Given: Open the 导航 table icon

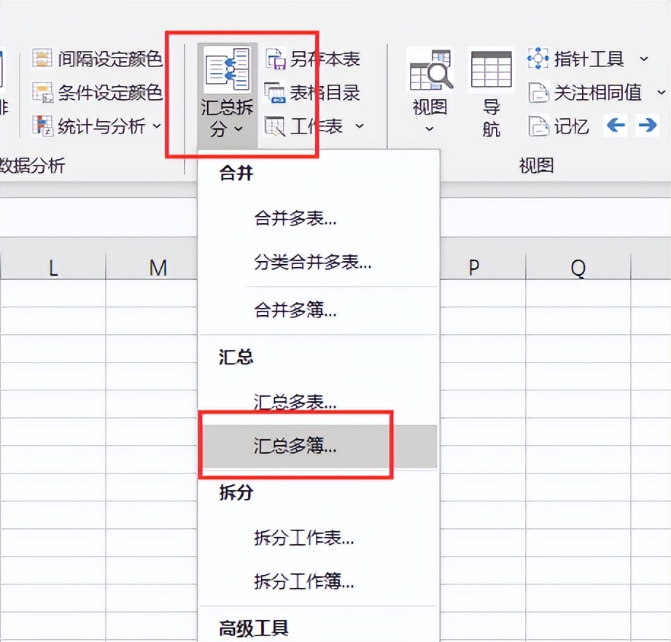Looking at the screenshot, I should 491,71.
